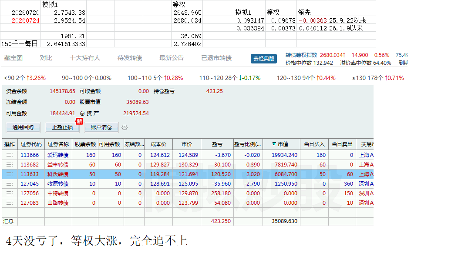The width and height of the screenshot is (458, 253).
Task: Open the row menu icon for 益丰转债
Action: tap(10, 165)
